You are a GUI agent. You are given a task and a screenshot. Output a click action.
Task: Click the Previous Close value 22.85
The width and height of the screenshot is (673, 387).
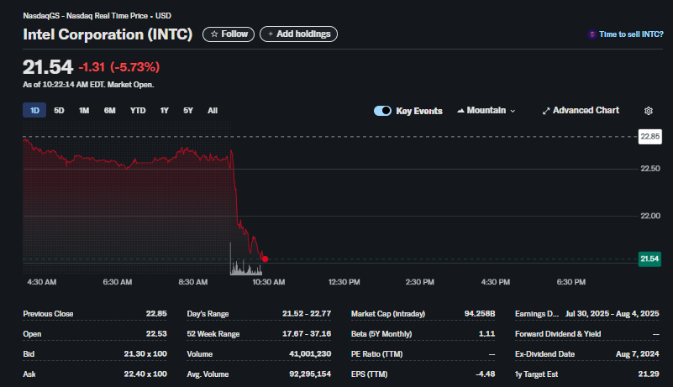pos(156,314)
